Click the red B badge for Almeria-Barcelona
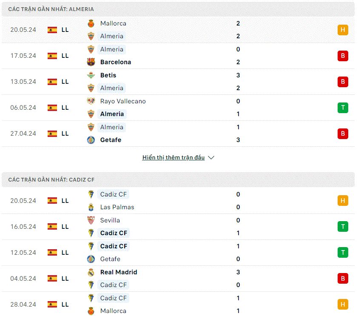Image resolution: width=361 pixels, height=316 pixels. pyautogui.click(x=343, y=56)
